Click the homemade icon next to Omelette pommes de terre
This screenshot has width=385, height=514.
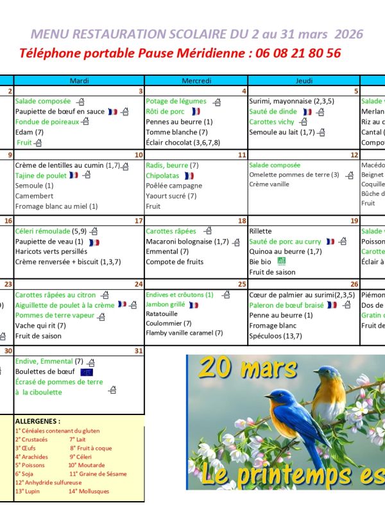click(x=350, y=175)
